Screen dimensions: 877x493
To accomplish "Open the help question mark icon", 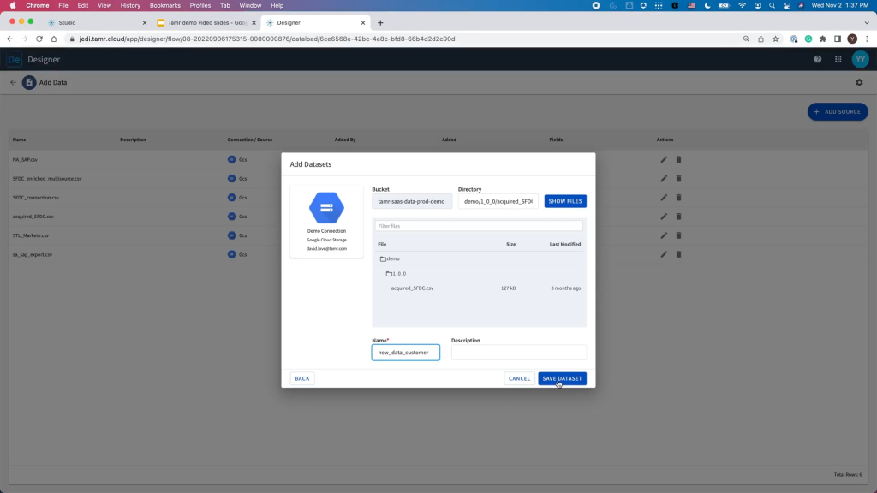I will pyautogui.click(x=820, y=59).
